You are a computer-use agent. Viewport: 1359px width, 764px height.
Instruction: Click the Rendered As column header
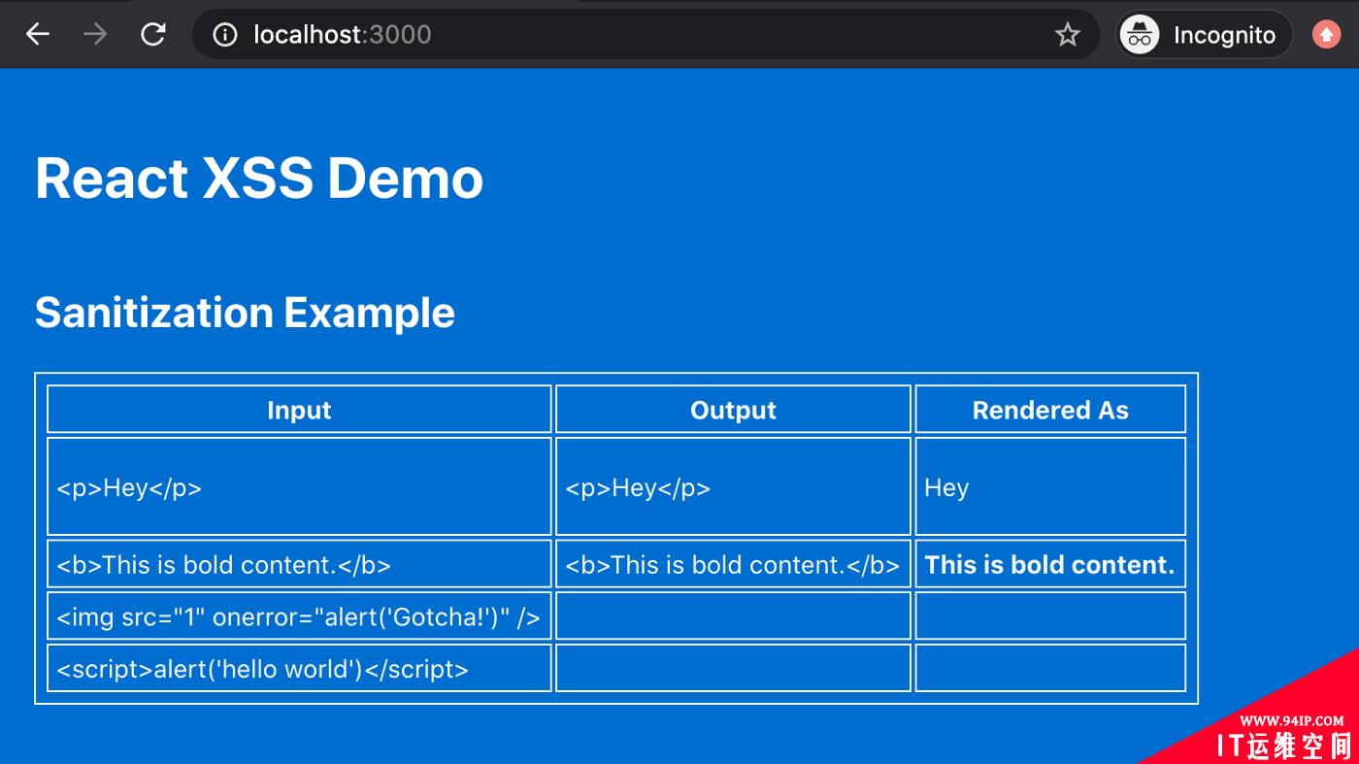coord(1050,410)
